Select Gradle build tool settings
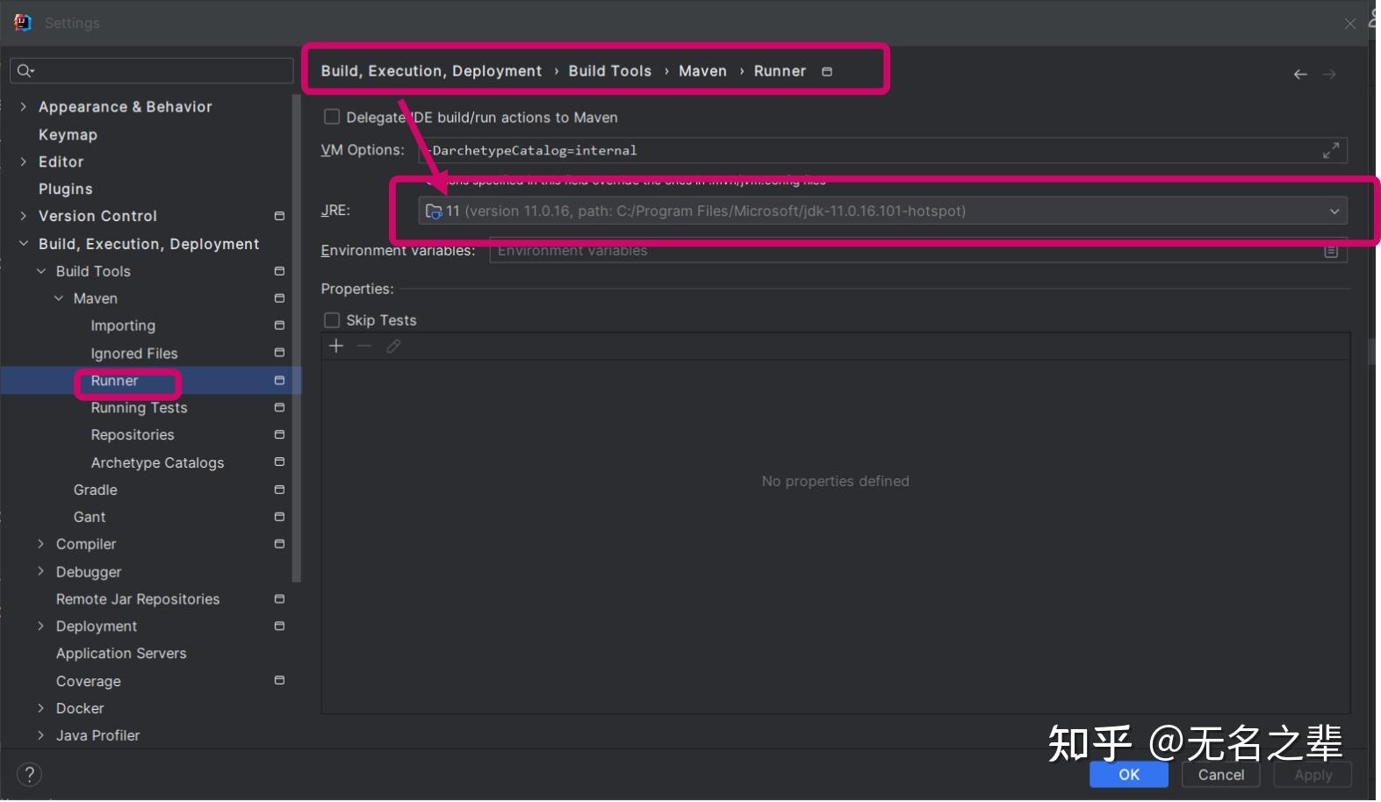1381x802 pixels. point(95,491)
